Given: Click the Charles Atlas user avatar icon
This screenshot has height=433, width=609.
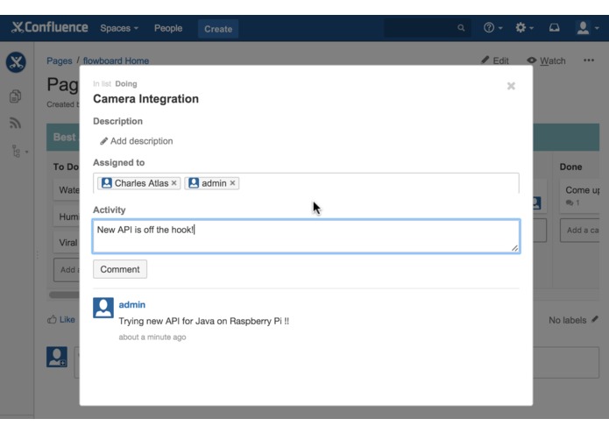Looking at the screenshot, I should coord(106,183).
